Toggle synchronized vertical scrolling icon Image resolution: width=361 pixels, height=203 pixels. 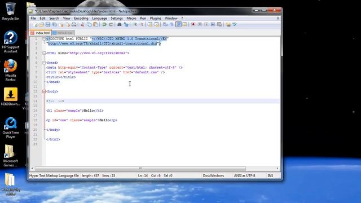click(150, 24)
